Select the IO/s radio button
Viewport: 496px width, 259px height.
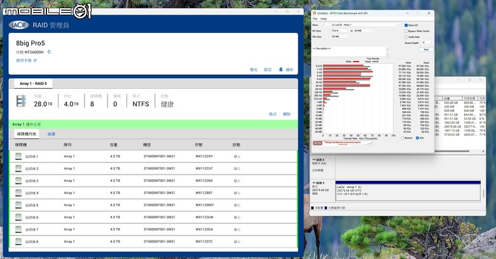click(x=417, y=138)
